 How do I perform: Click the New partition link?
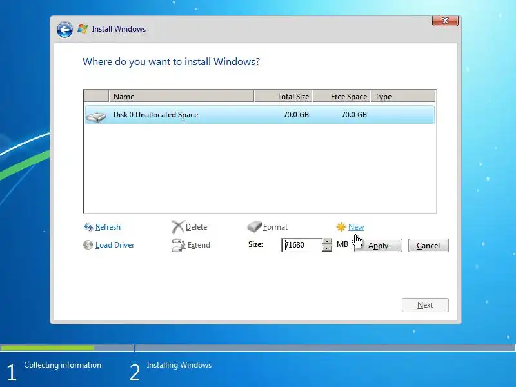(x=356, y=227)
